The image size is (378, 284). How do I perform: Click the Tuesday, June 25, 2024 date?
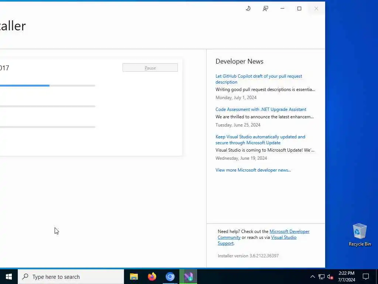238,125
